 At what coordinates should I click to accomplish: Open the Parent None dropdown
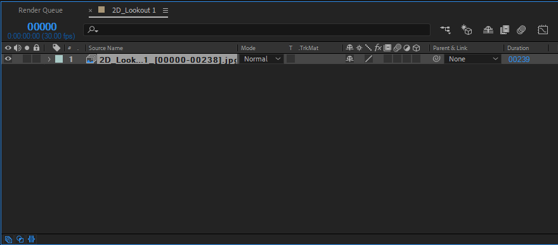pos(472,59)
